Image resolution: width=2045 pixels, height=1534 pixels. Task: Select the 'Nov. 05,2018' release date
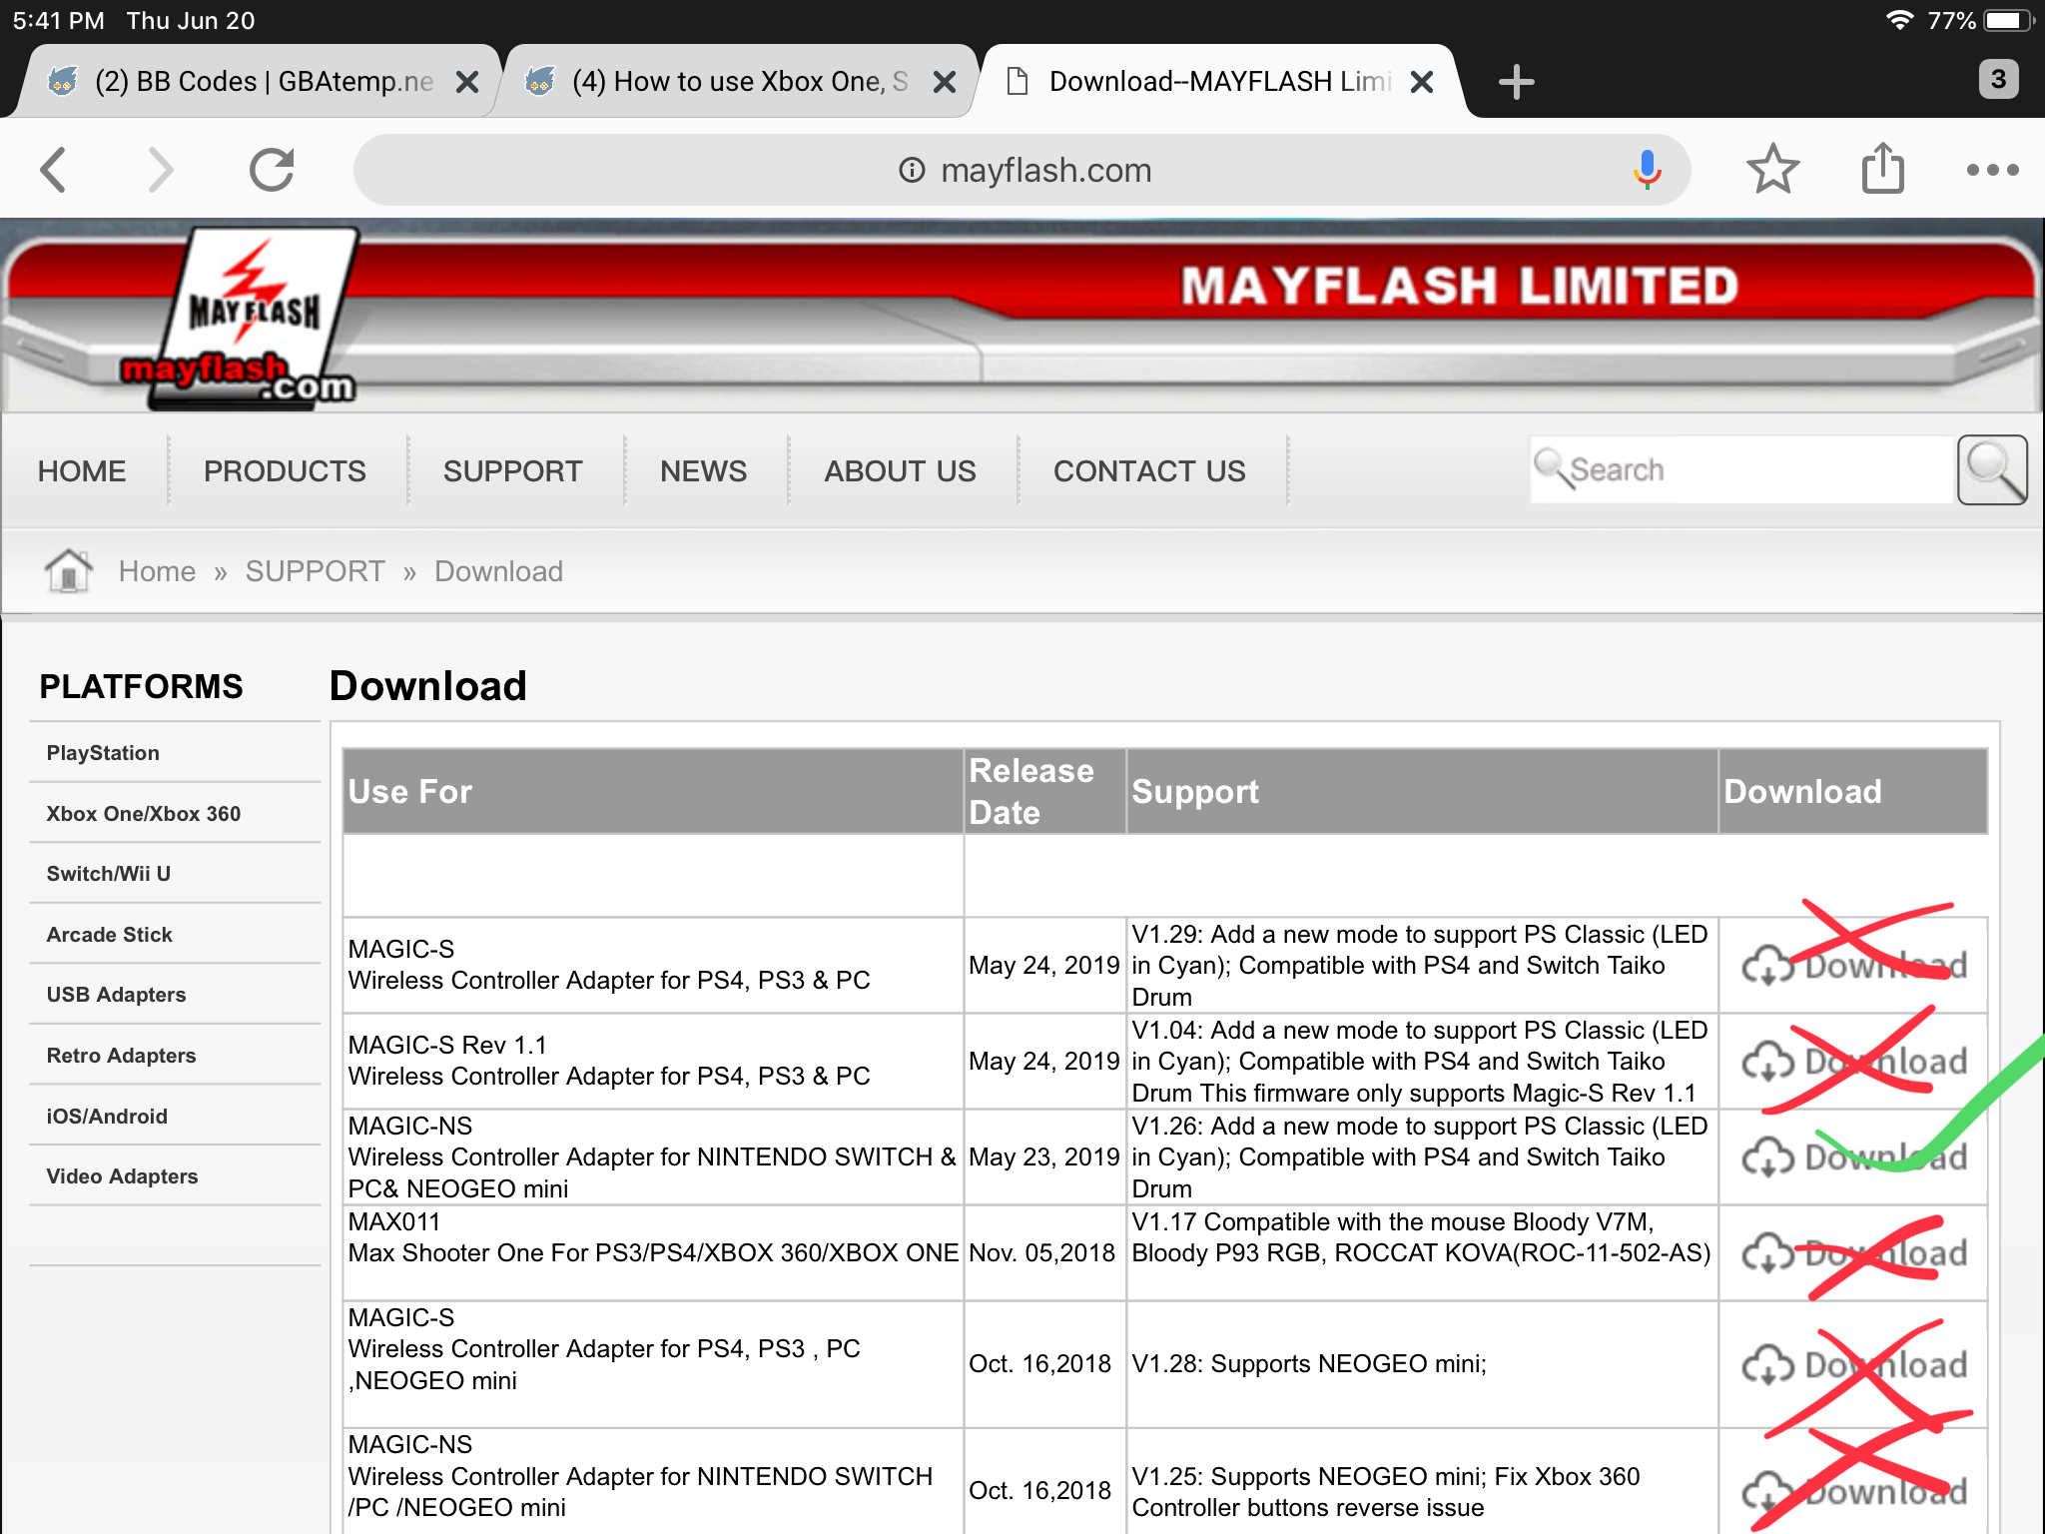pyautogui.click(x=1041, y=1252)
